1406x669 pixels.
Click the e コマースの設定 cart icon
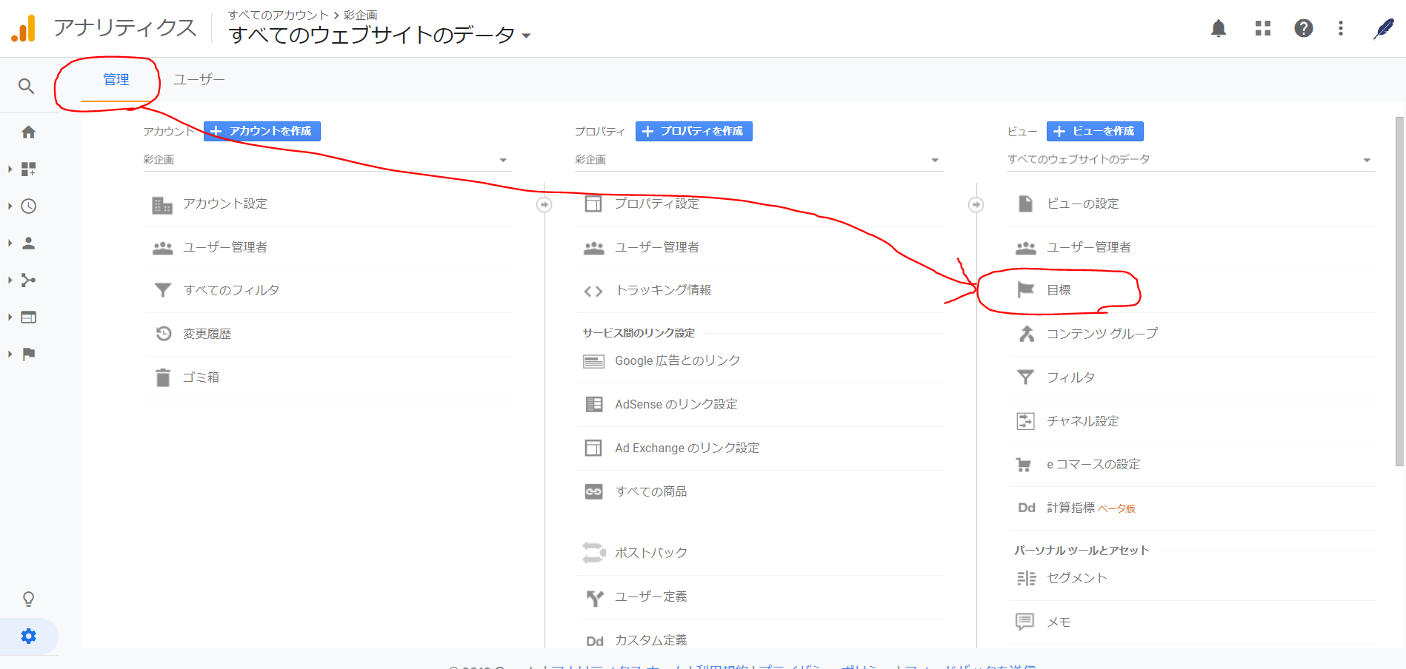(1024, 465)
